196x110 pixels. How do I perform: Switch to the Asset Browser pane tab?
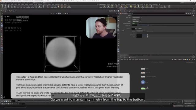pos(145,55)
